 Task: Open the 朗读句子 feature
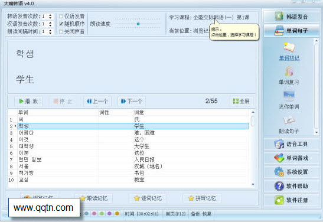pyautogui.click(x=289, y=125)
